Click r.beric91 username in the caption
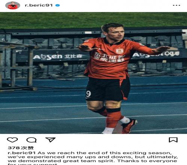 [22, 153]
